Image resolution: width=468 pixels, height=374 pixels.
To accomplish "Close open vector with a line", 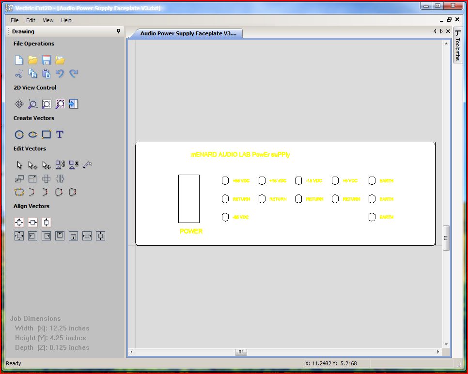I will point(59,192).
